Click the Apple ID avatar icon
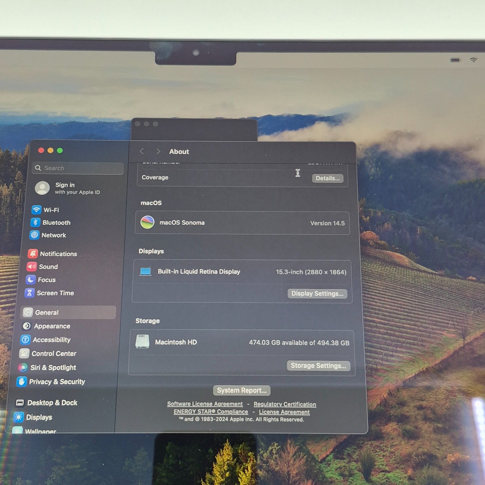 (x=42, y=188)
